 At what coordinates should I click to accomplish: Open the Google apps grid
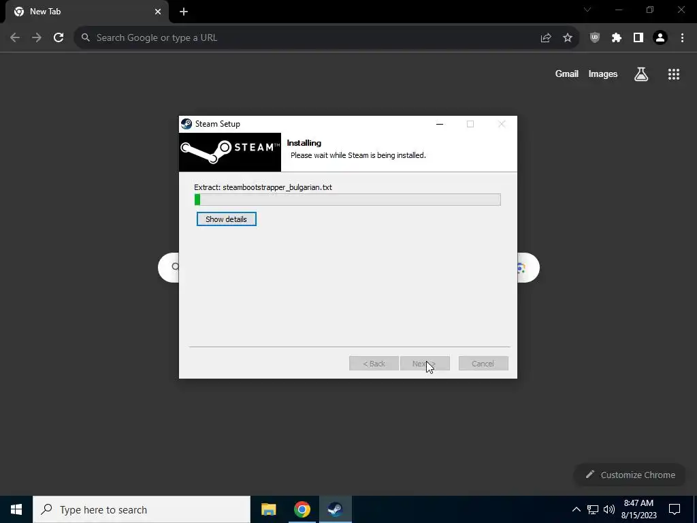(674, 74)
